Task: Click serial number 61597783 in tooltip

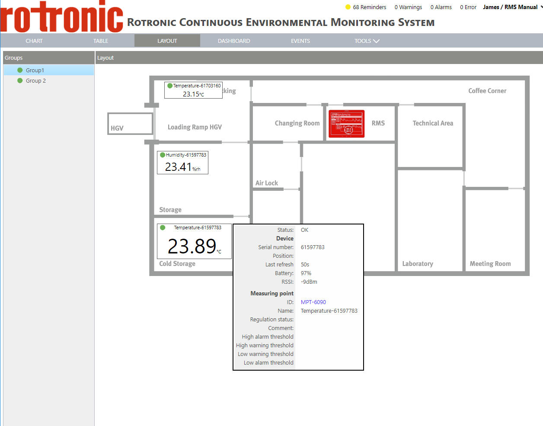Action: point(313,247)
